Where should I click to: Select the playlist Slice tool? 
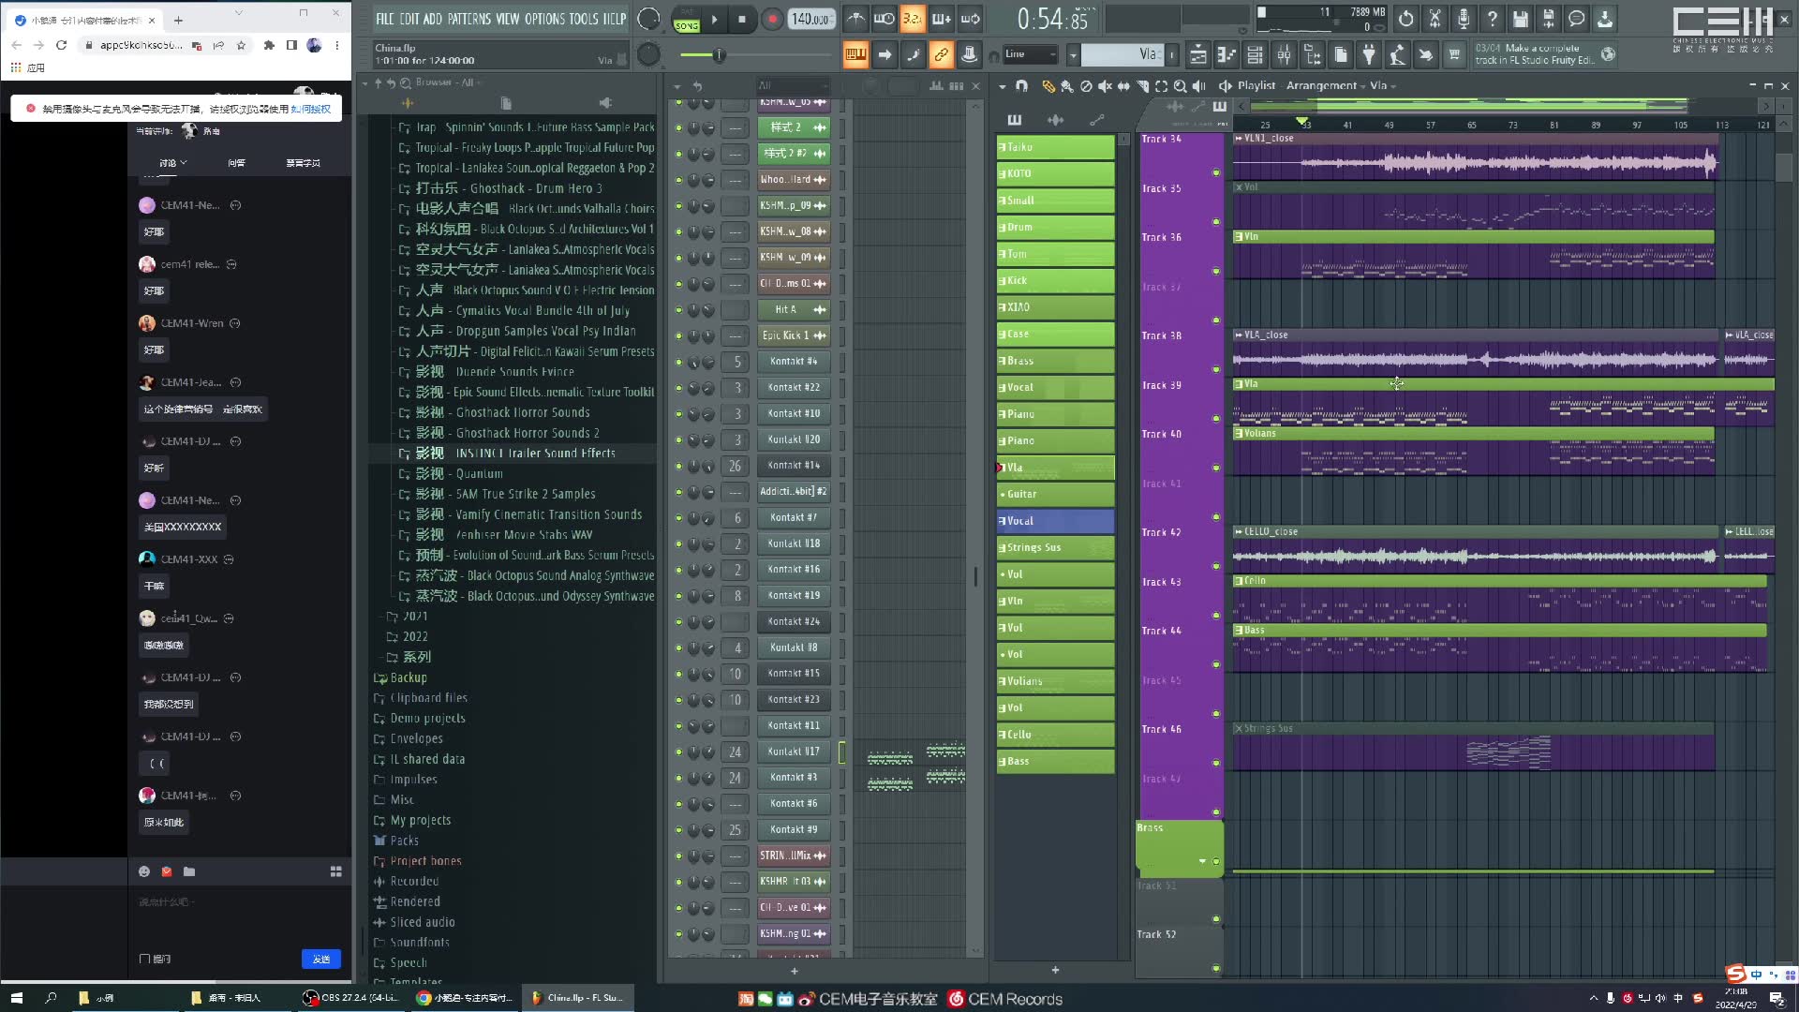click(x=1143, y=86)
